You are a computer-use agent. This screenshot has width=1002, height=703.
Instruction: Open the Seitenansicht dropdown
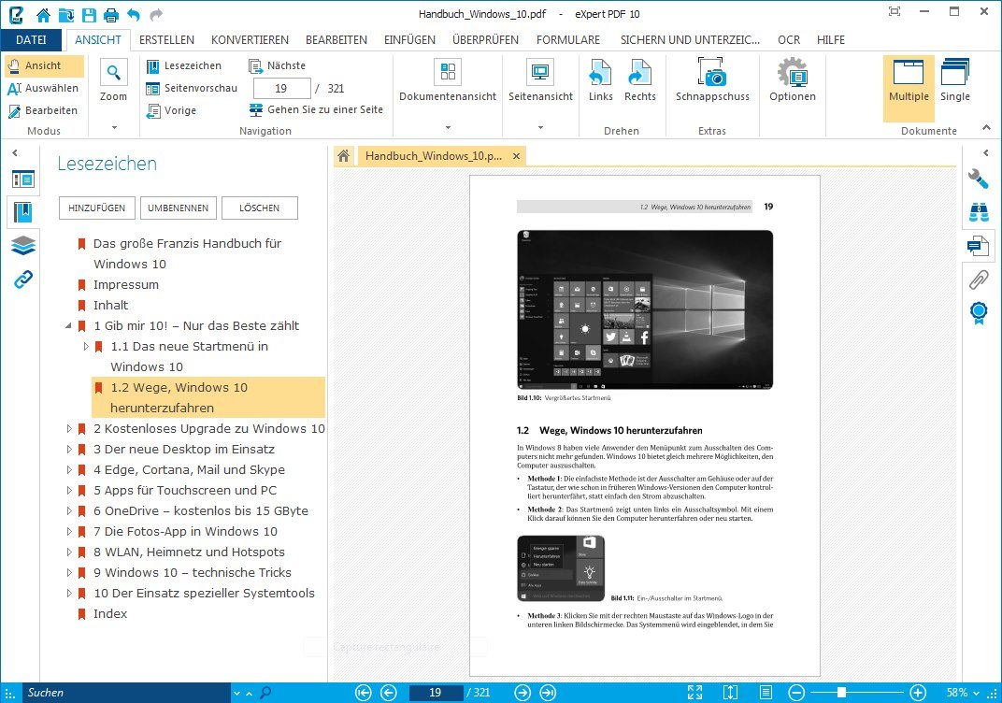(540, 127)
